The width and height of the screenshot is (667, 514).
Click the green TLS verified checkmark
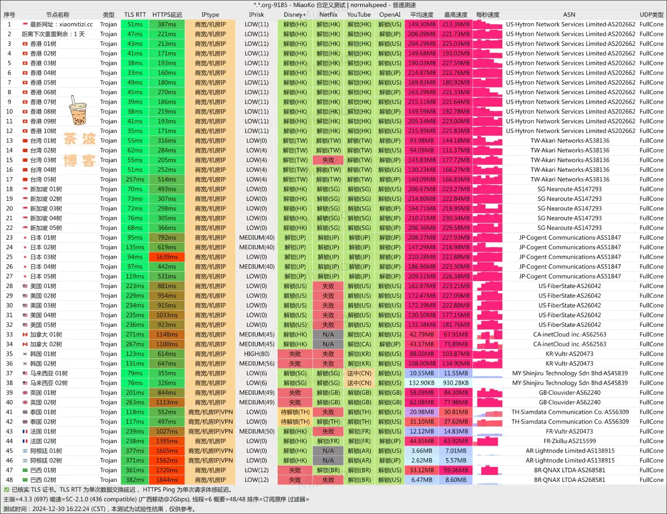pos(7,490)
